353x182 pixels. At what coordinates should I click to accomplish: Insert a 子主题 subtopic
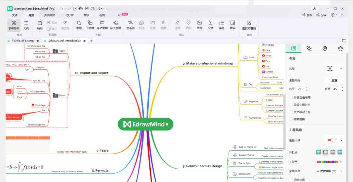point(90,24)
